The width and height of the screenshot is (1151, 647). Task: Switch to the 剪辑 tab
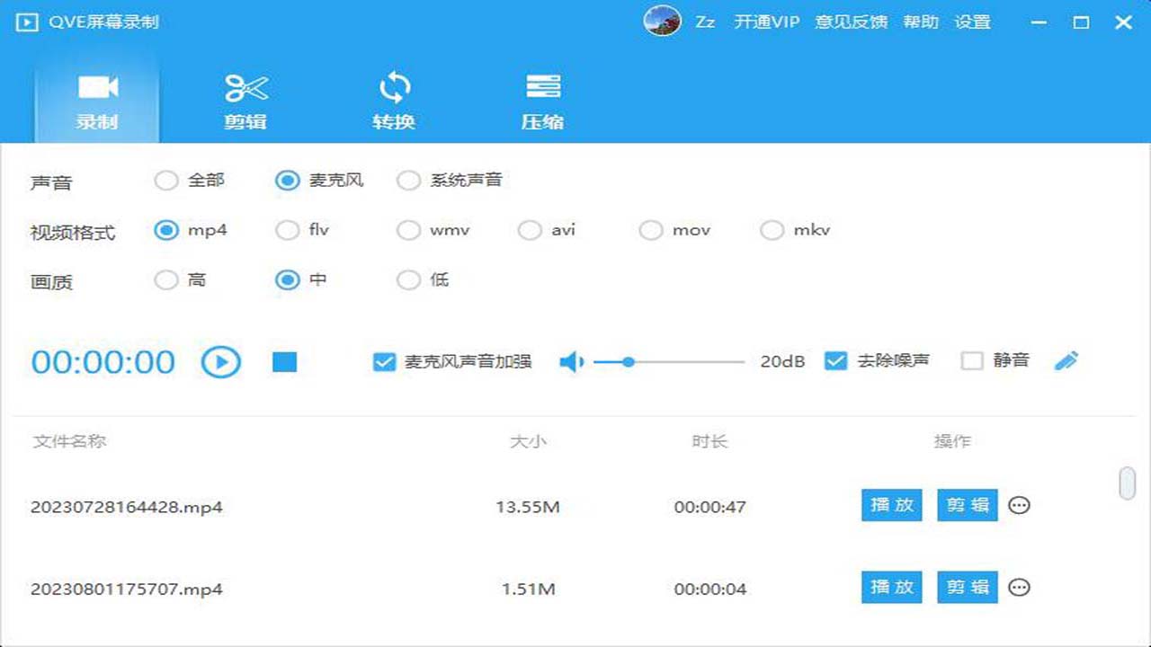[245, 99]
